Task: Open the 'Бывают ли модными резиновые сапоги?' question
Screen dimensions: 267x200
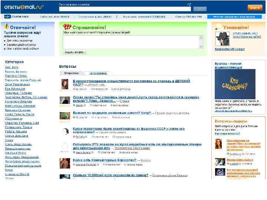Action: [112, 113]
